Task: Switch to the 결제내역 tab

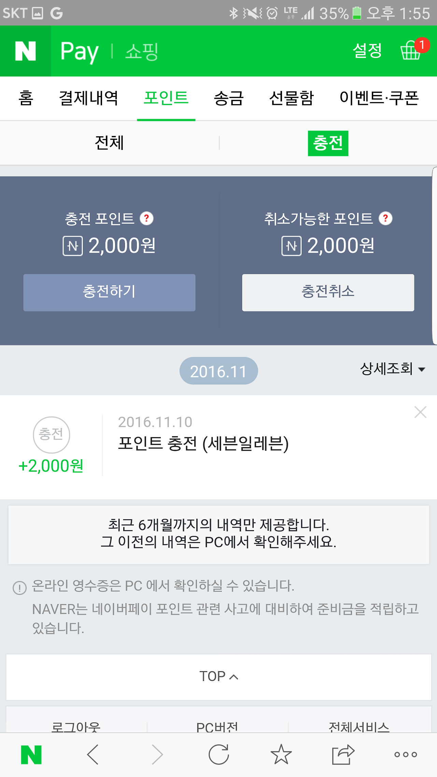Action: [88, 98]
